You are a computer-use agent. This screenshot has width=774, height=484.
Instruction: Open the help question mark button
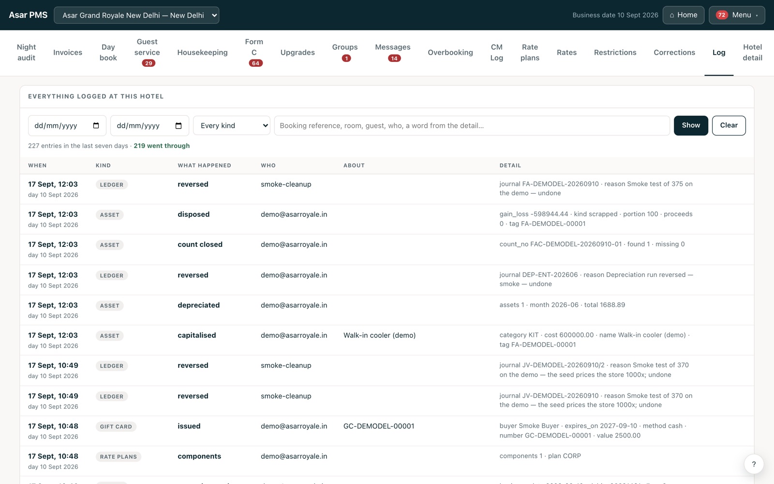point(754,464)
